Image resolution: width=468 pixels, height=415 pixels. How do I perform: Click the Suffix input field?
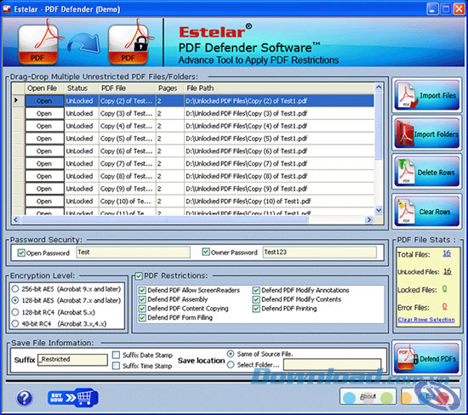coord(72,360)
